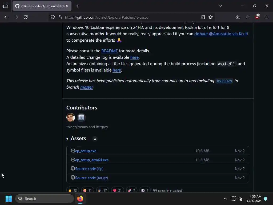The width and height of the screenshot is (273, 205).
Task: Click the Assets count badge 4
Action: (x=95, y=139)
